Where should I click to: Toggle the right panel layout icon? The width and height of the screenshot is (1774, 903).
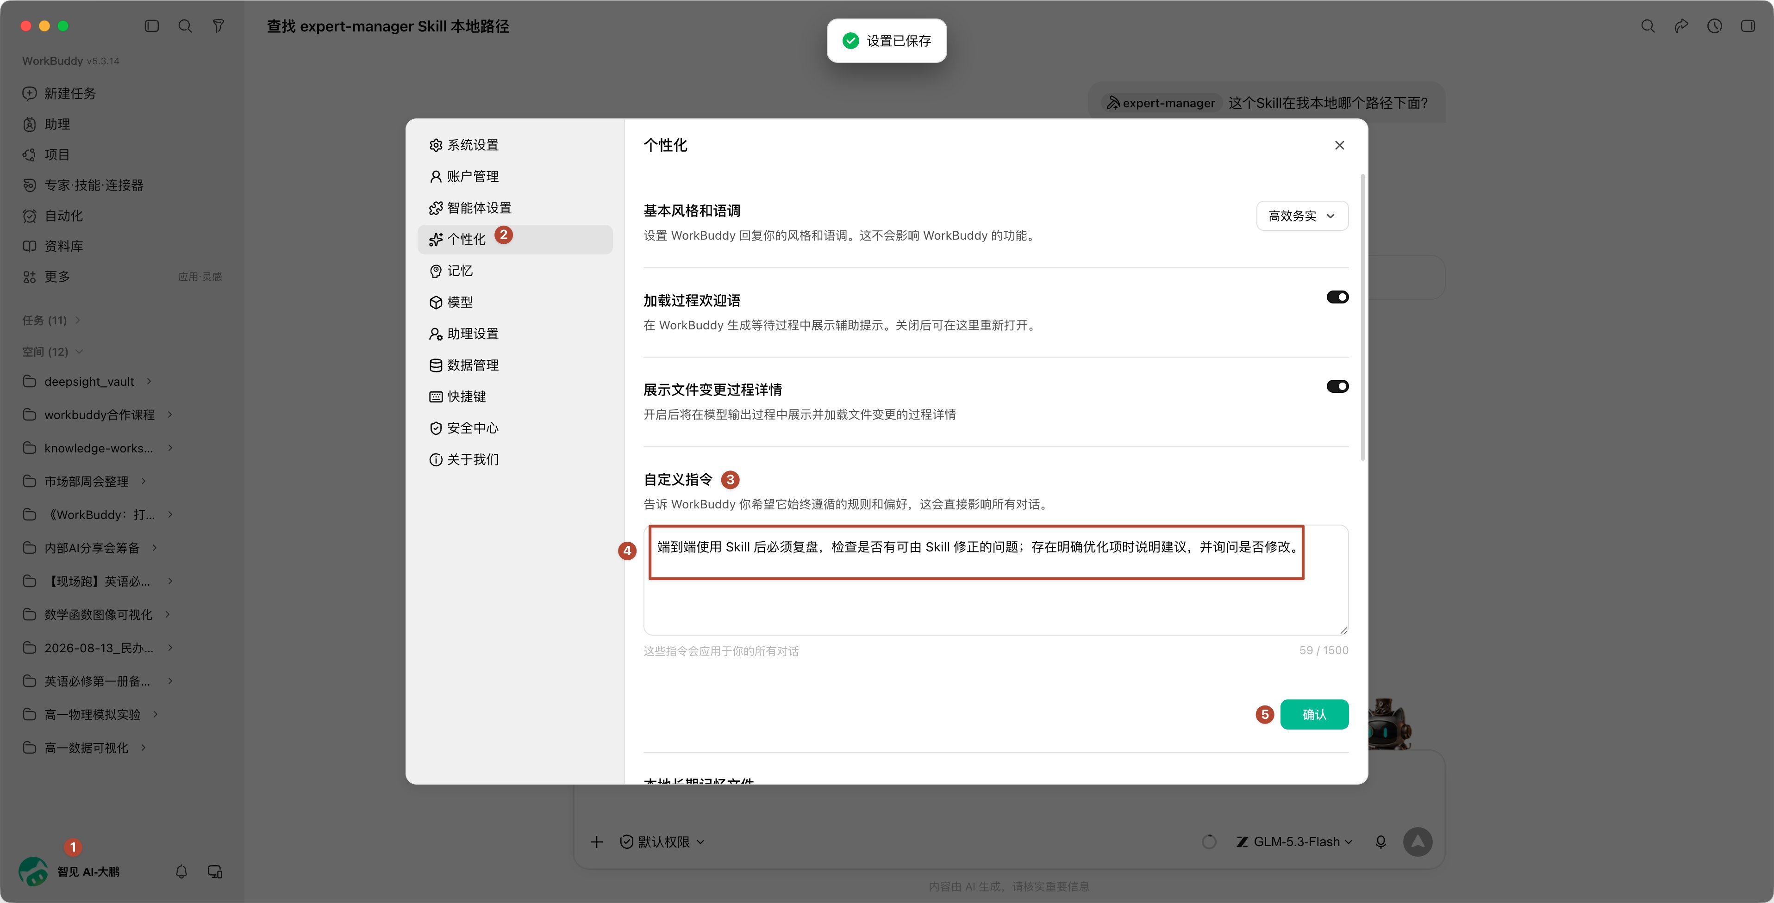pyautogui.click(x=1748, y=26)
